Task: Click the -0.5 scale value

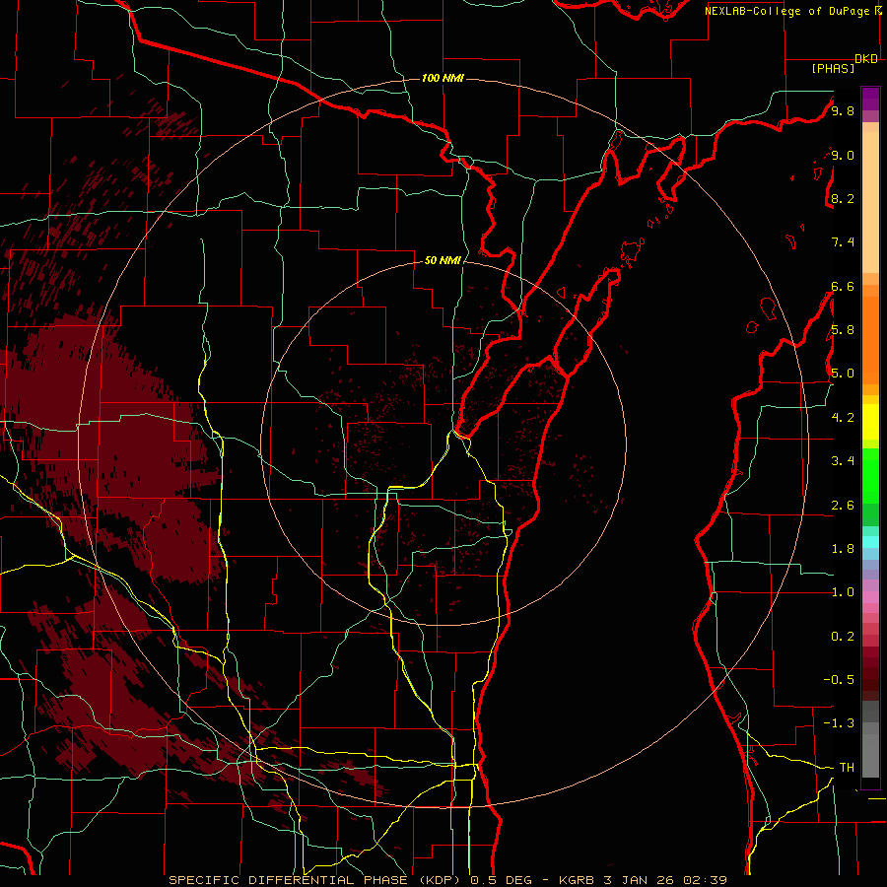Action: (839, 680)
